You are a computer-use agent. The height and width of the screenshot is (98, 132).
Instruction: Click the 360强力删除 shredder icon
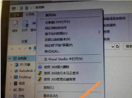pyautogui.click(x=40, y=67)
